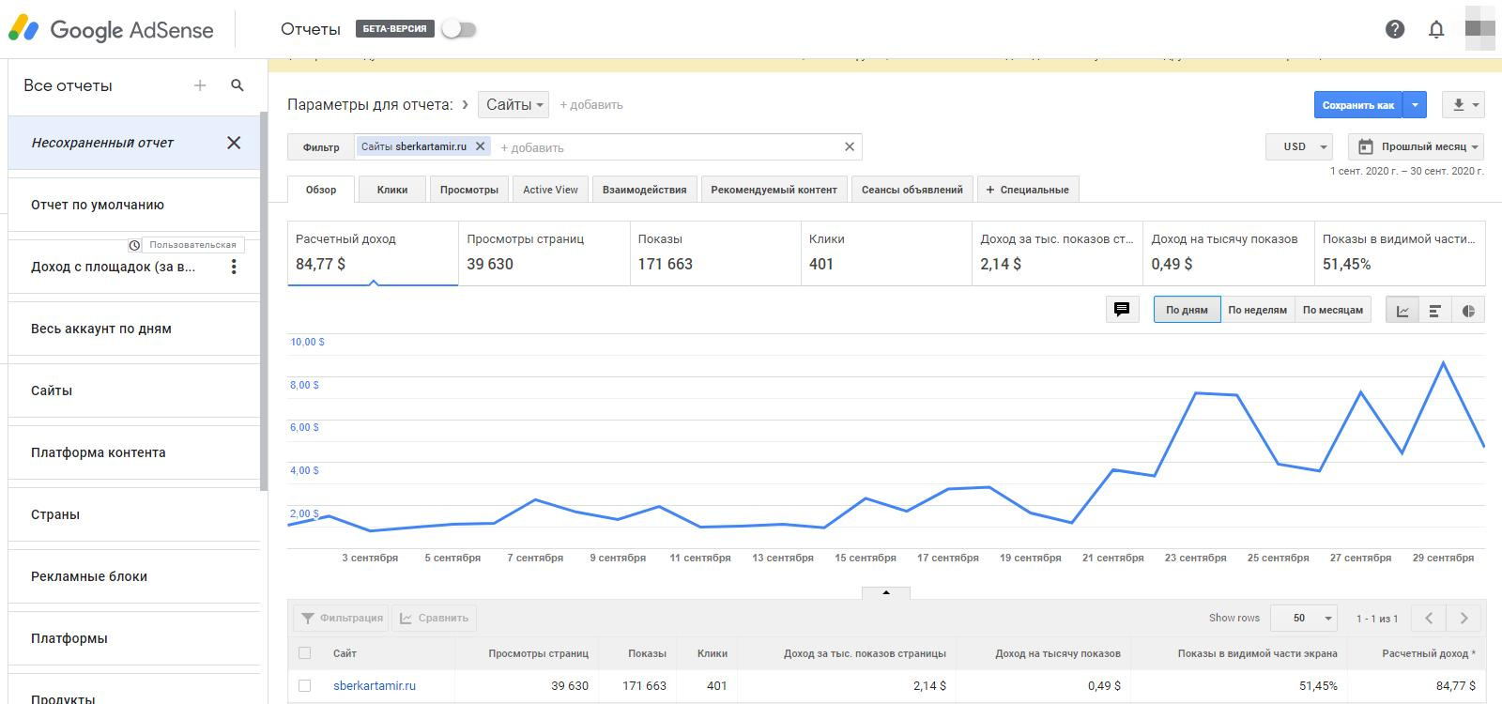
Task: Switch to bar chart view icon
Action: 1434,311
